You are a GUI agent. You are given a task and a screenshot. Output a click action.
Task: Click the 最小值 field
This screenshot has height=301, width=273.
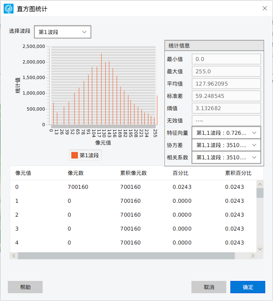coord(226,59)
